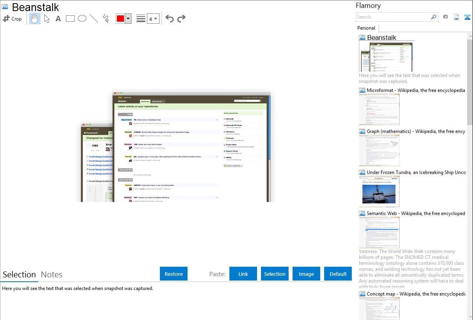Select the Crop tool
The image size is (473, 320).
[x=12, y=19]
